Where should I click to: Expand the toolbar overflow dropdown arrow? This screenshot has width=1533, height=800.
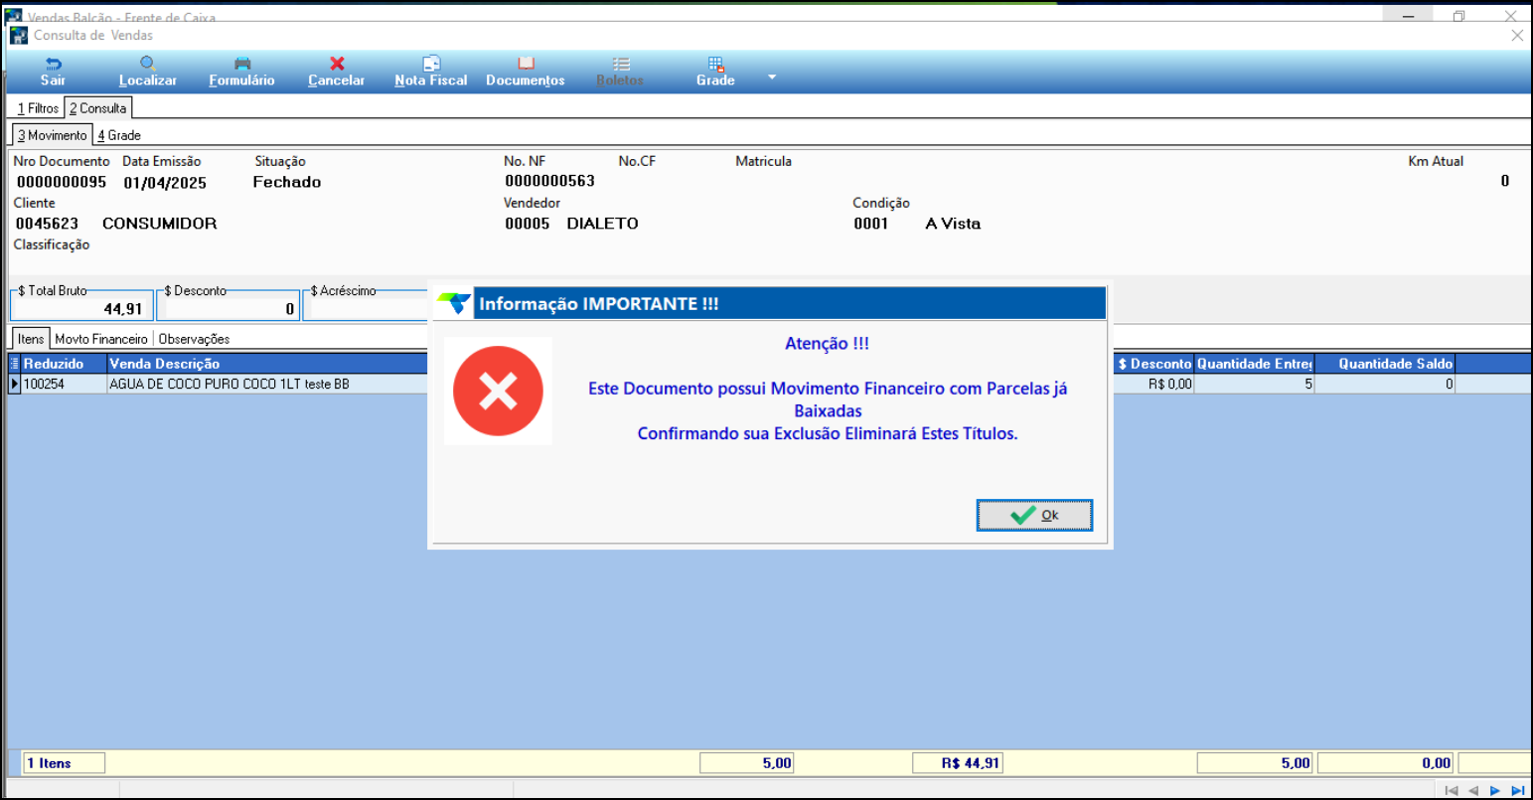pyautogui.click(x=771, y=77)
